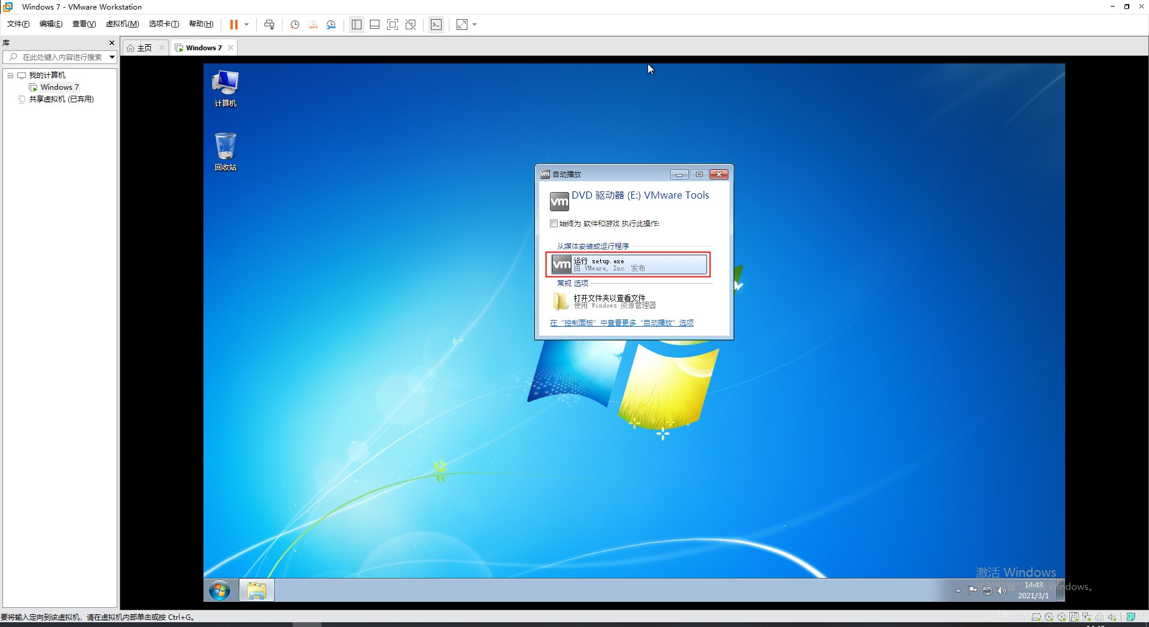
Task: Toggle the 始终为软件和游戏执行此操作 checkbox
Action: pos(554,224)
